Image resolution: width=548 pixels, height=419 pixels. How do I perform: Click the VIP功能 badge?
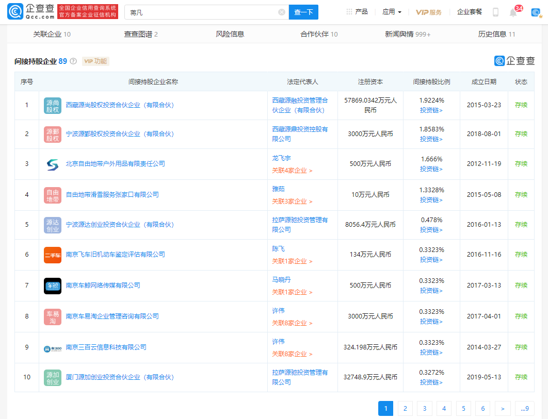(x=96, y=61)
